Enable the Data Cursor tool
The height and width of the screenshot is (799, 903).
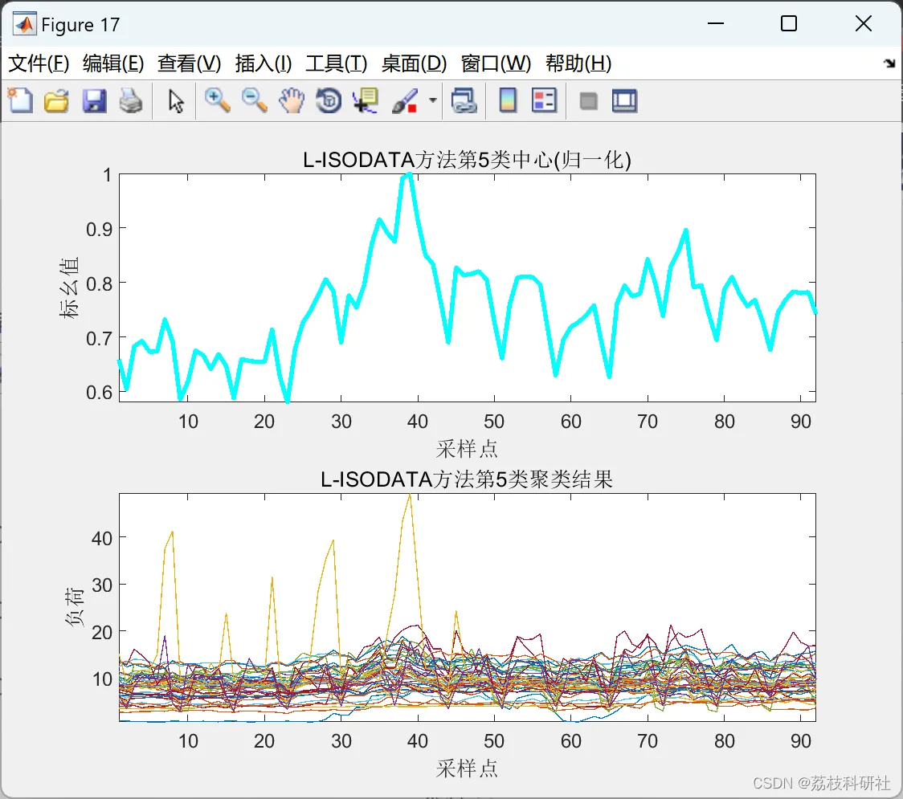pyautogui.click(x=366, y=100)
